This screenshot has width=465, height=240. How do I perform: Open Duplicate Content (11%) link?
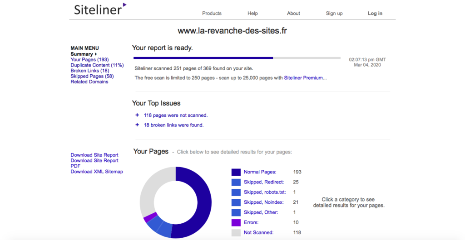[x=97, y=65]
